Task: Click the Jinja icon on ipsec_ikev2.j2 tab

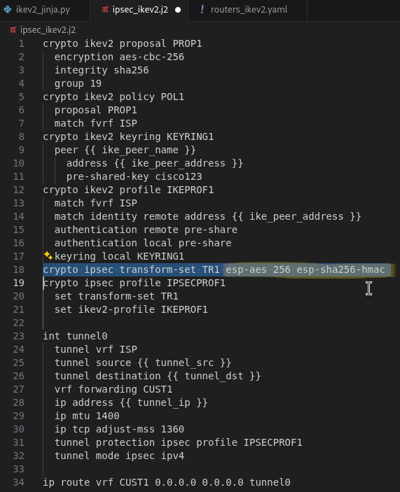Action: 105,10
